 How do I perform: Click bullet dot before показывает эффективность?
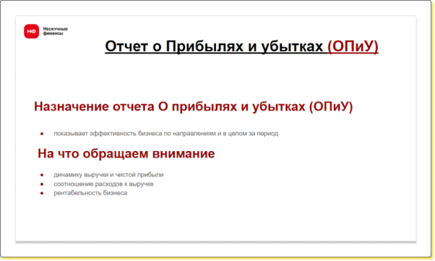pos(42,134)
